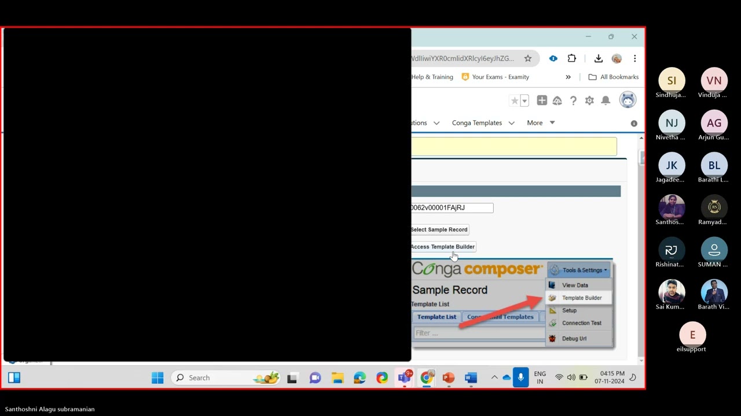Select the Ramyad participant tile
The height and width of the screenshot is (416, 741).
tap(714, 211)
